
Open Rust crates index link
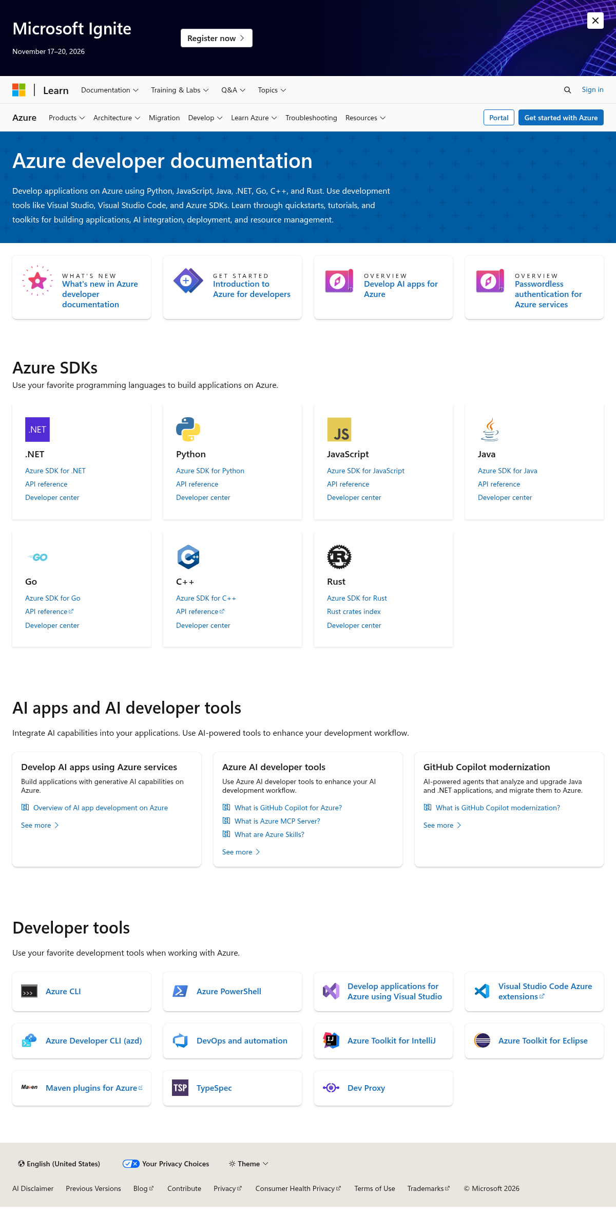pyautogui.click(x=354, y=611)
